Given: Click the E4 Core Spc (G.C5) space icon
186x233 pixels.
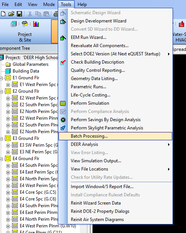Looking at the screenshot, I should [x=15, y=192].
